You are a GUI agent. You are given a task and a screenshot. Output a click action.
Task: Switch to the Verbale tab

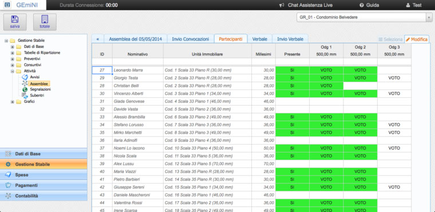pyautogui.click(x=260, y=39)
